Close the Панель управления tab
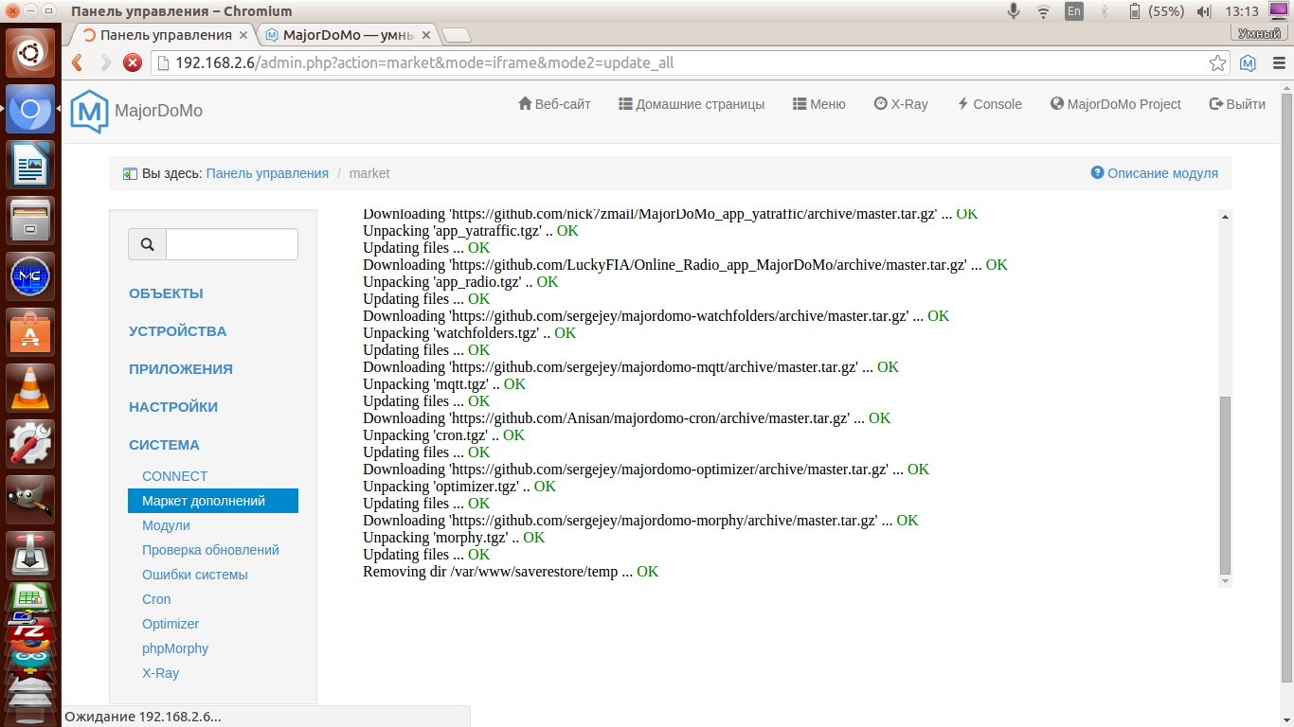Image resolution: width=1294 pixels, height=727 pixels. (x=243, y=35)
